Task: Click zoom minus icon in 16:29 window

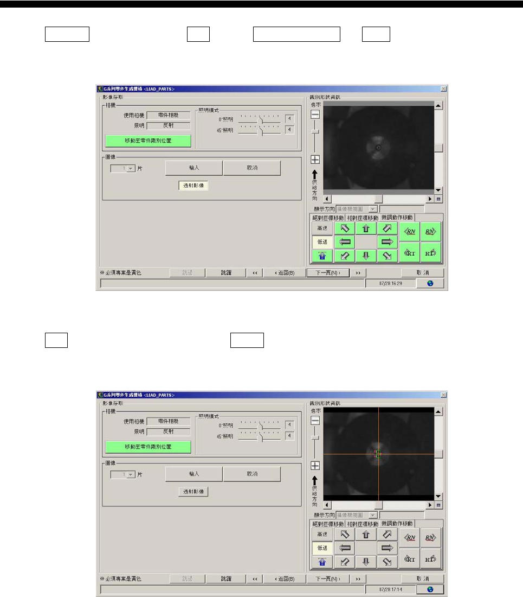Action: point(315,114)
